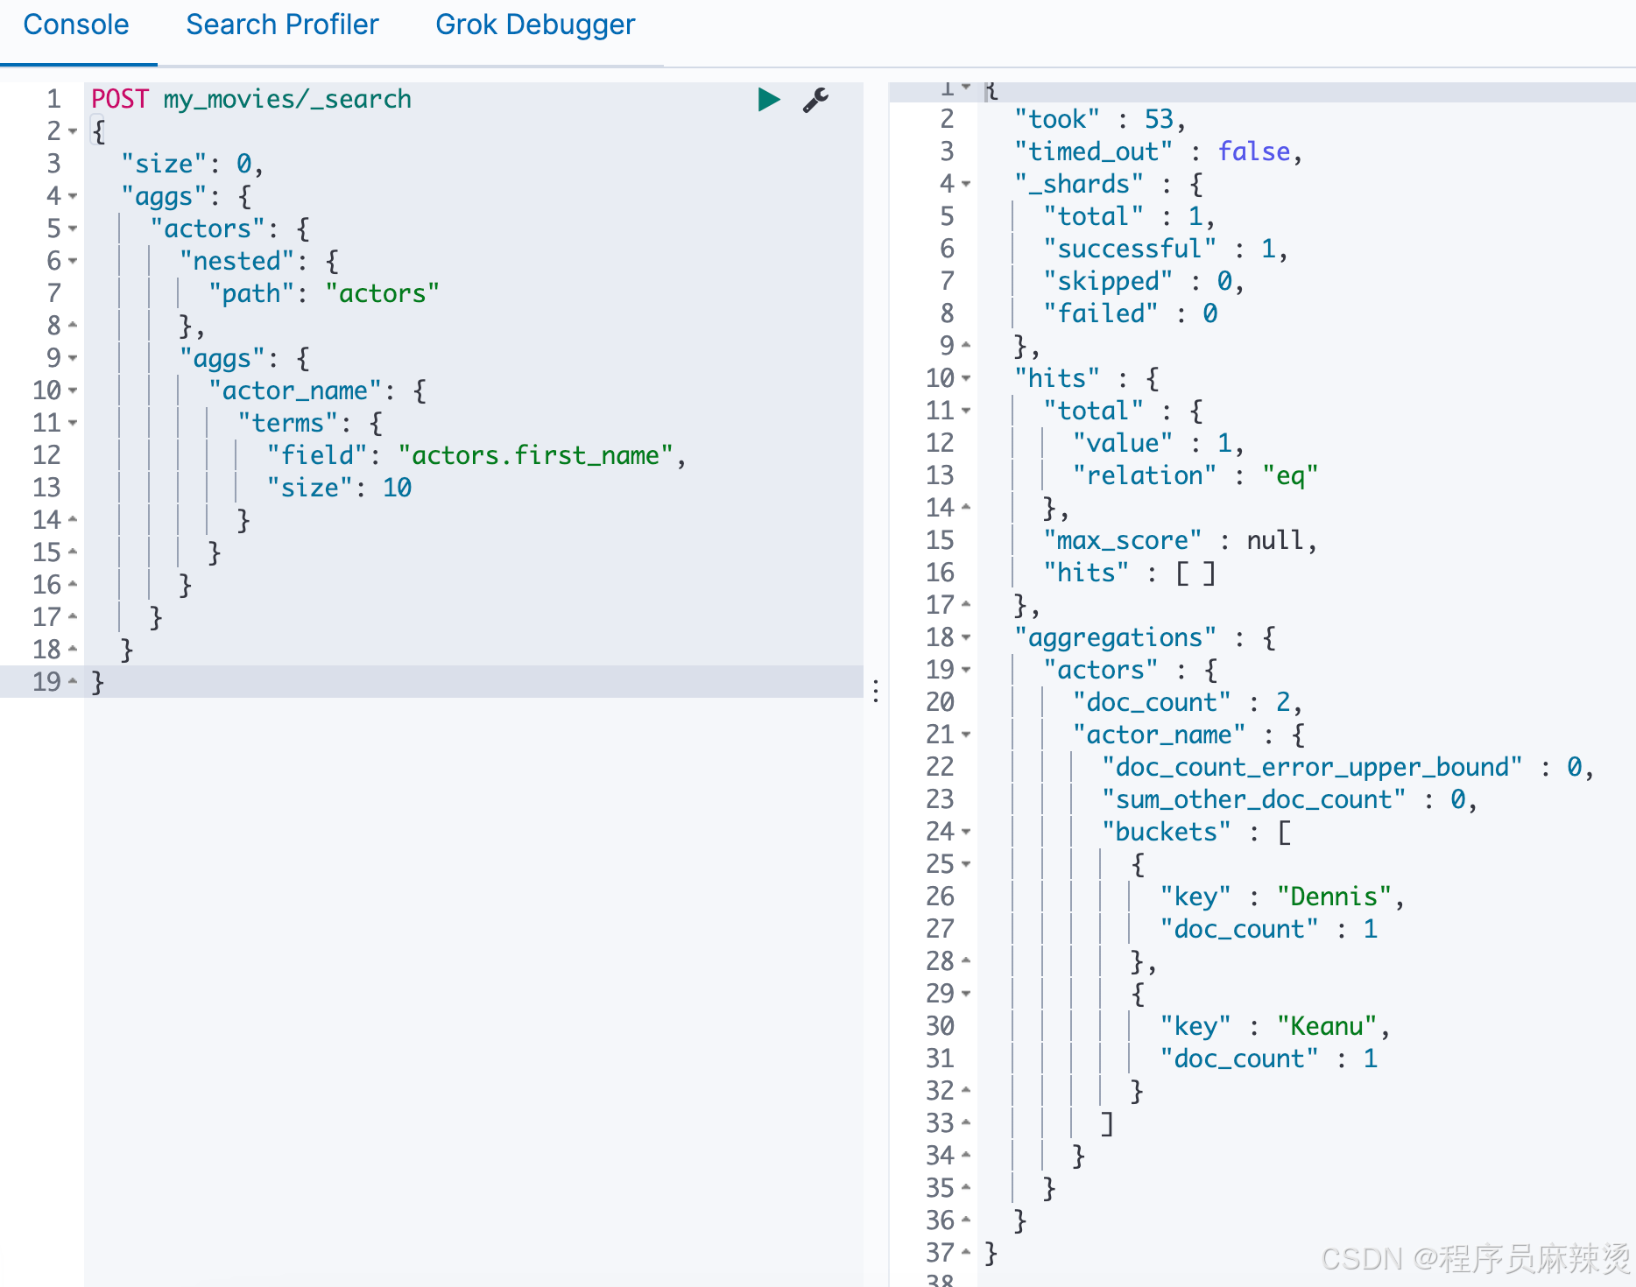The height and width of the screenshot is (1287, 1636).
Task: Open the Grok Debugger tab
Action: [535, 25]
